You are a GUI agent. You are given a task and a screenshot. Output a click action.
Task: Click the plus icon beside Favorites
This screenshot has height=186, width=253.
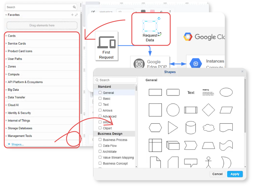pos(72,15)
